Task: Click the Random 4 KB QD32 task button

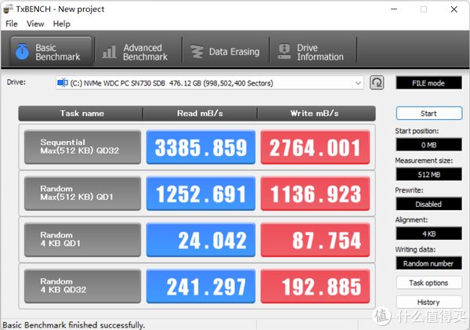Action: (x=82, y=286)
